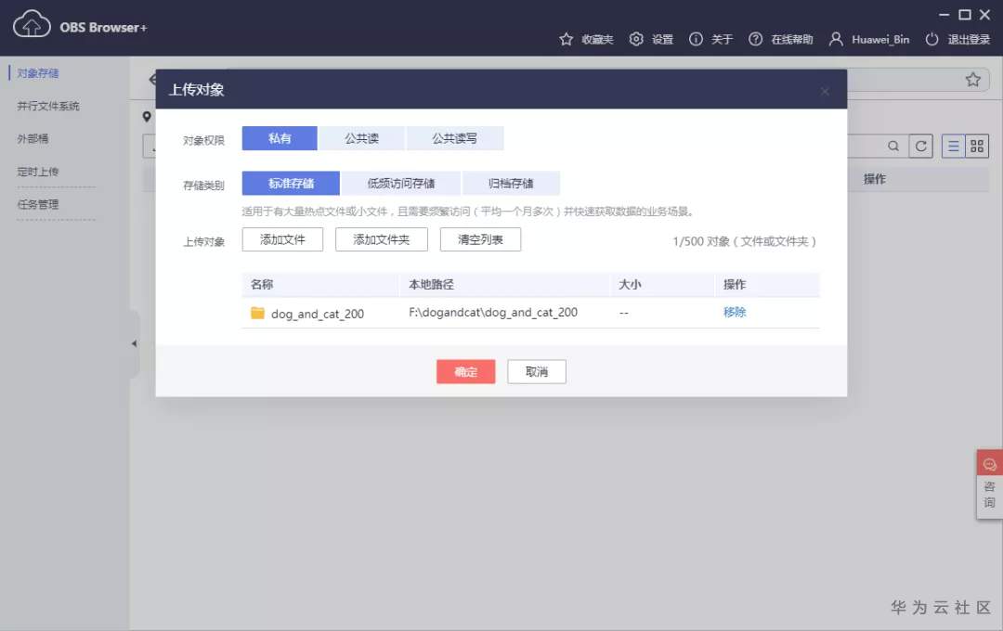Switch to grid view icon

[x=977, y=147]
